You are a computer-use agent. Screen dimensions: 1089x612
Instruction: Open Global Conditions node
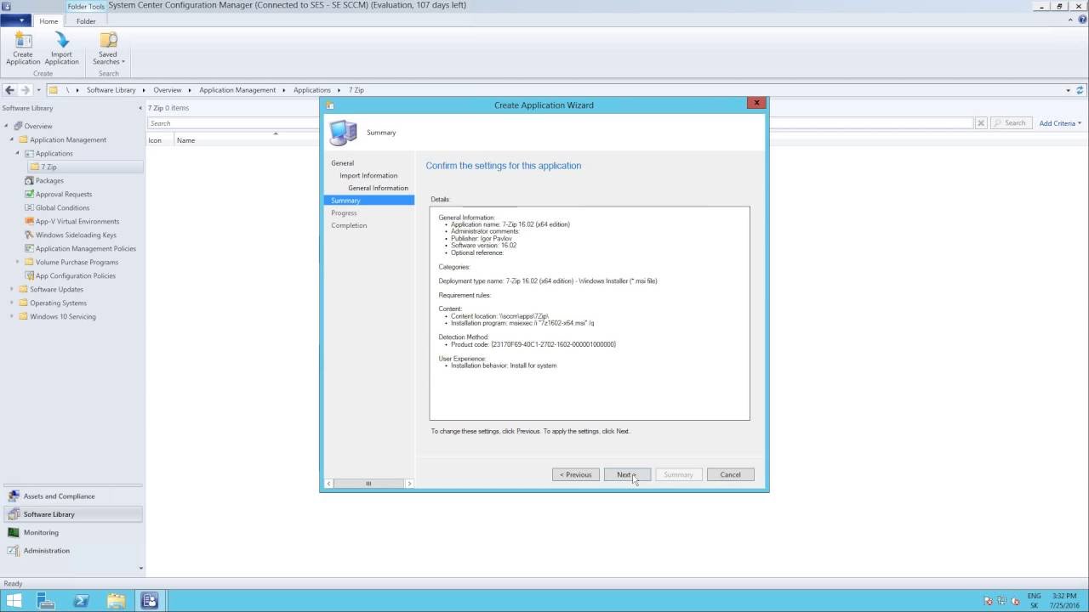(62, 207)
